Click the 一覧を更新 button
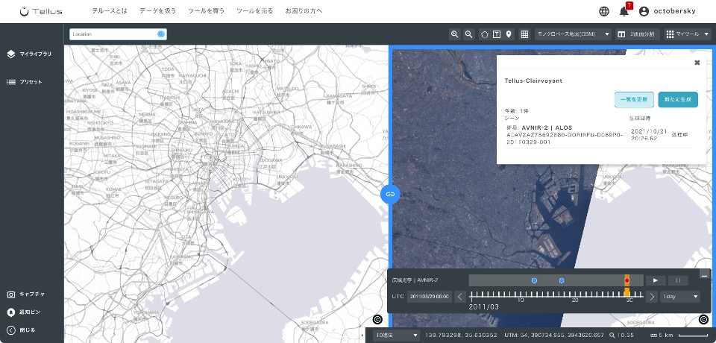716x343 pixels. [x=634, y=100]
